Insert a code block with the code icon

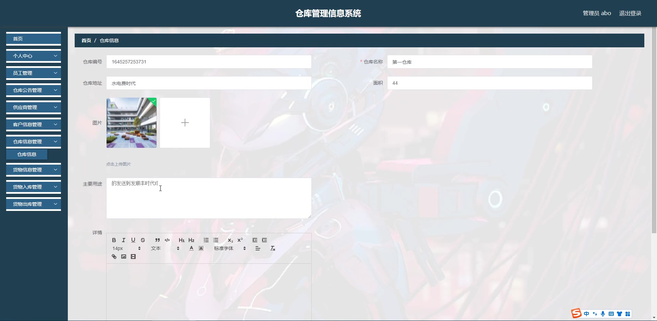[167, 240]
